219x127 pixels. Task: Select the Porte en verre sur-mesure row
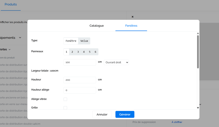click(14, 104)
